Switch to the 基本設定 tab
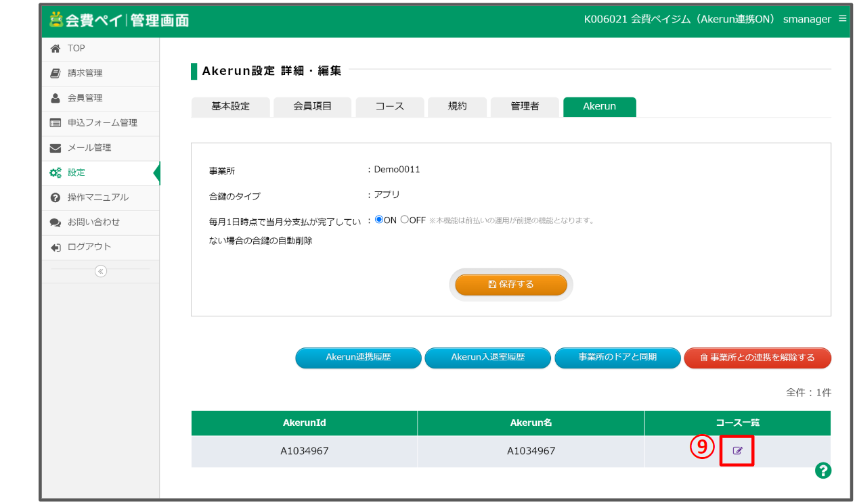This screenshot has height=503, width=855. pos(230,107)
